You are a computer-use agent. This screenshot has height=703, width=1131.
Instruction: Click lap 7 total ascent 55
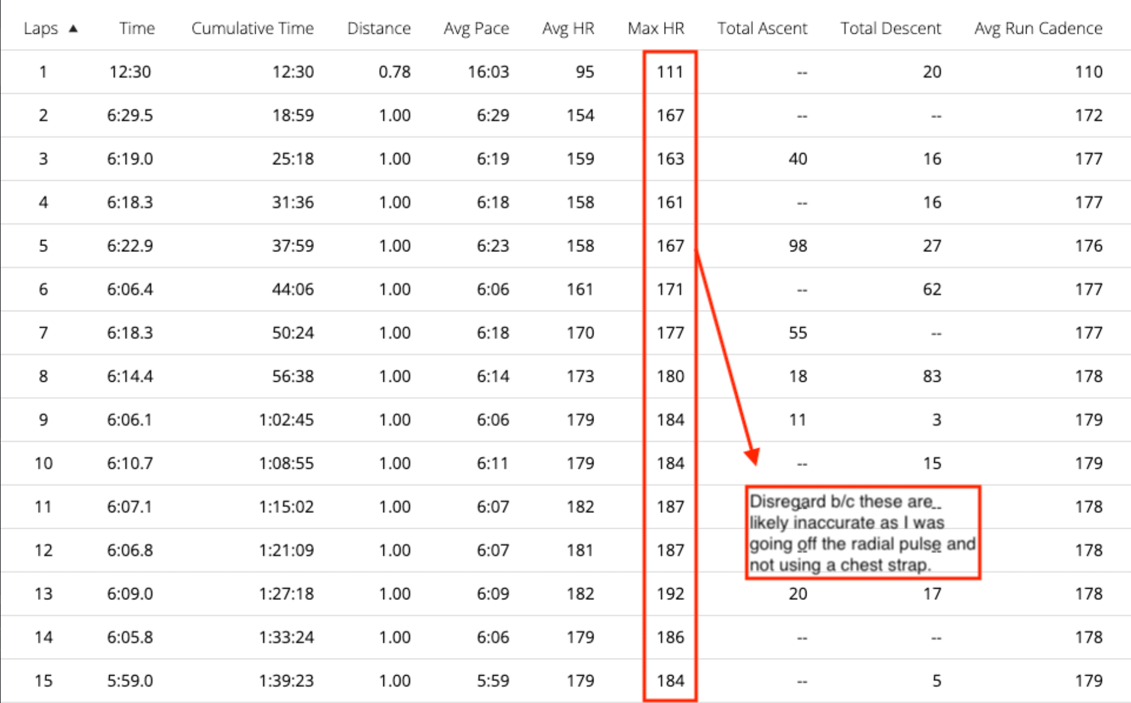(798, 333)
